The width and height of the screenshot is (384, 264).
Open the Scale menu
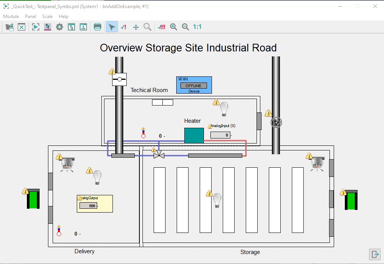point(48,16)
